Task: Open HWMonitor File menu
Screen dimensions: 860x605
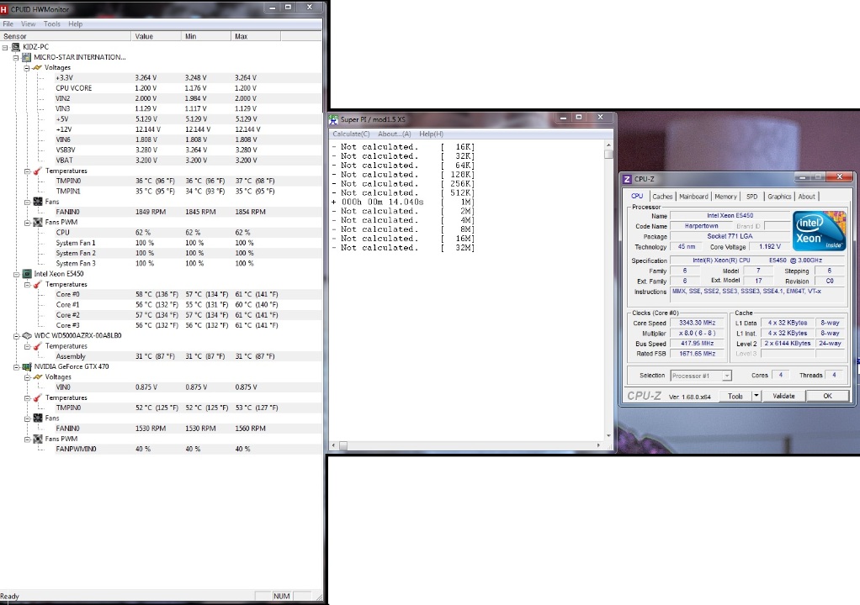Action: tap(8, 24)
